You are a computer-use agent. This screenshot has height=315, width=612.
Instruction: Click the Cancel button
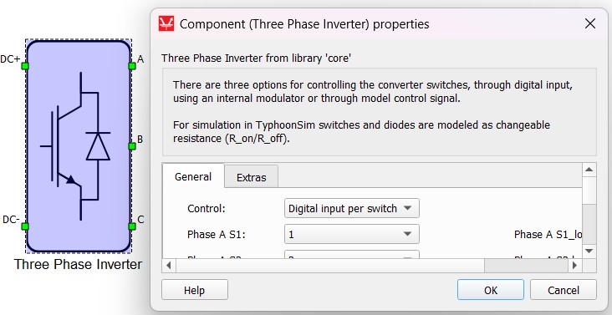[x=564, y=290]
